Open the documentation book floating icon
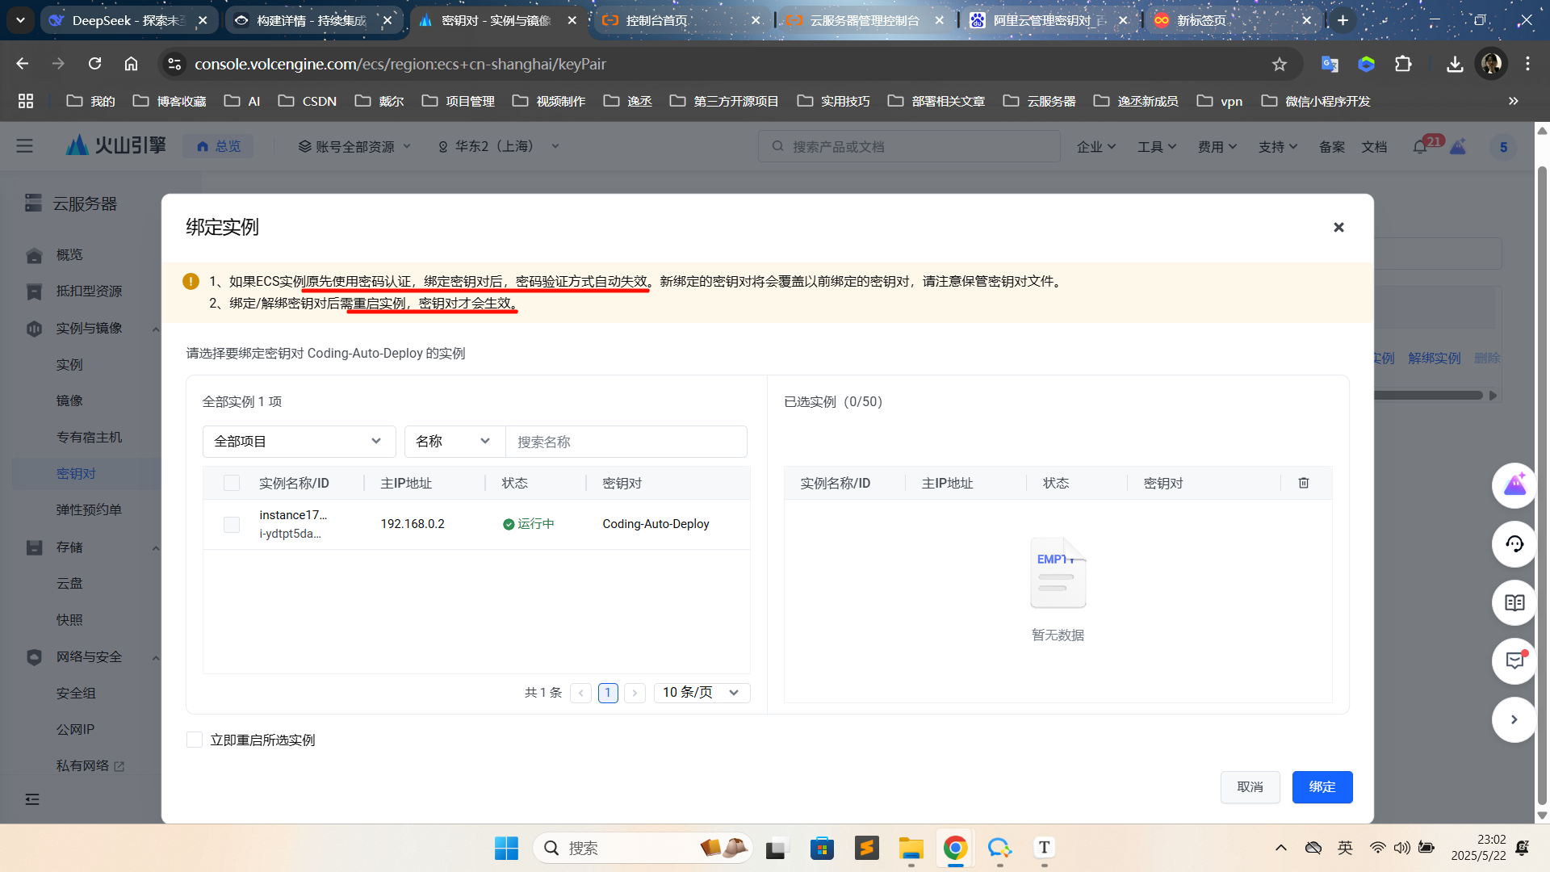Screen dimensions: 1550x872 tap(1514, 602)
